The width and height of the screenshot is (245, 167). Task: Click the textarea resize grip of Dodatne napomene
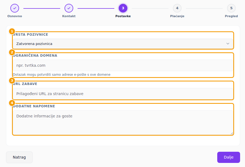coord(232,133)
